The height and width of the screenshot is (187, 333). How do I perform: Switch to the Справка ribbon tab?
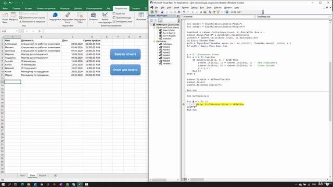(x=136, y=8)
